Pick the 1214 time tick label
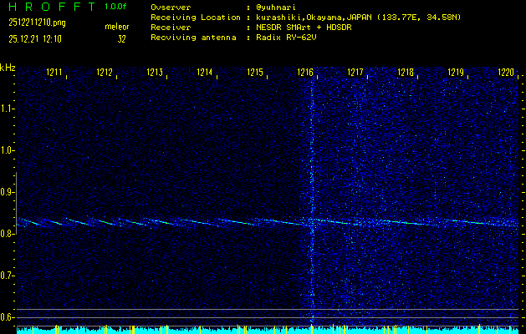Viewport: 526px width, 334px height. (x=205, y=73)
